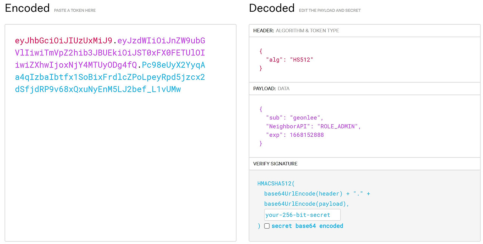The height and width of the screenshot is (244, 483).
Task: Click the PAYLOAD: DATA section label
Action: coord(271,88)
